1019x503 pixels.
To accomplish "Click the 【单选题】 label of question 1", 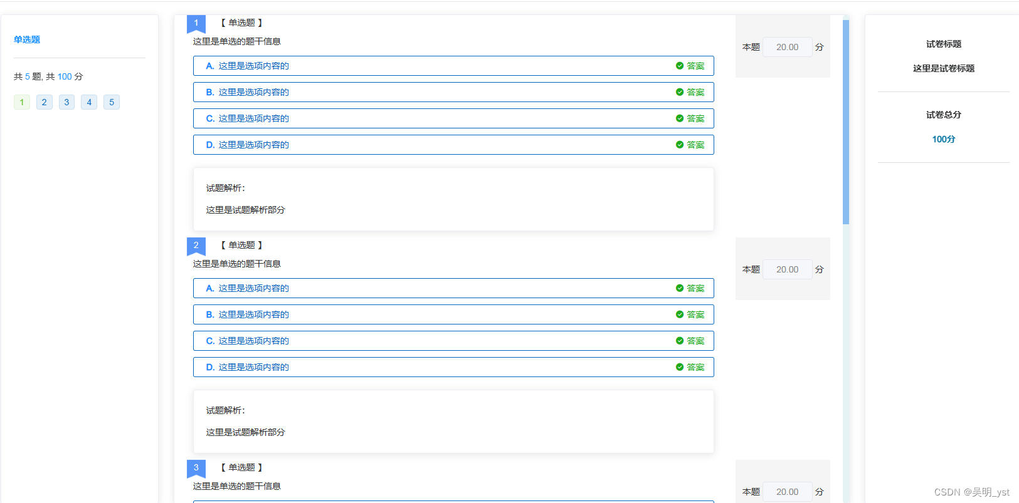I will 241,23.
